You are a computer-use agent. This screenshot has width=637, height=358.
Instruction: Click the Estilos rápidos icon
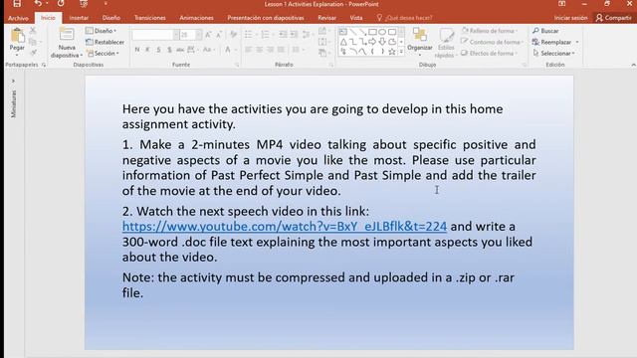pos(446,36)
